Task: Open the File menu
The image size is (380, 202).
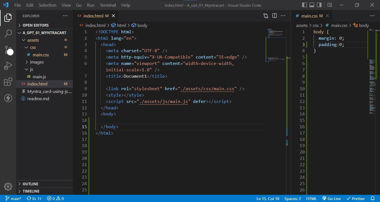Action: pyautogui.click(x=17, y=5)
